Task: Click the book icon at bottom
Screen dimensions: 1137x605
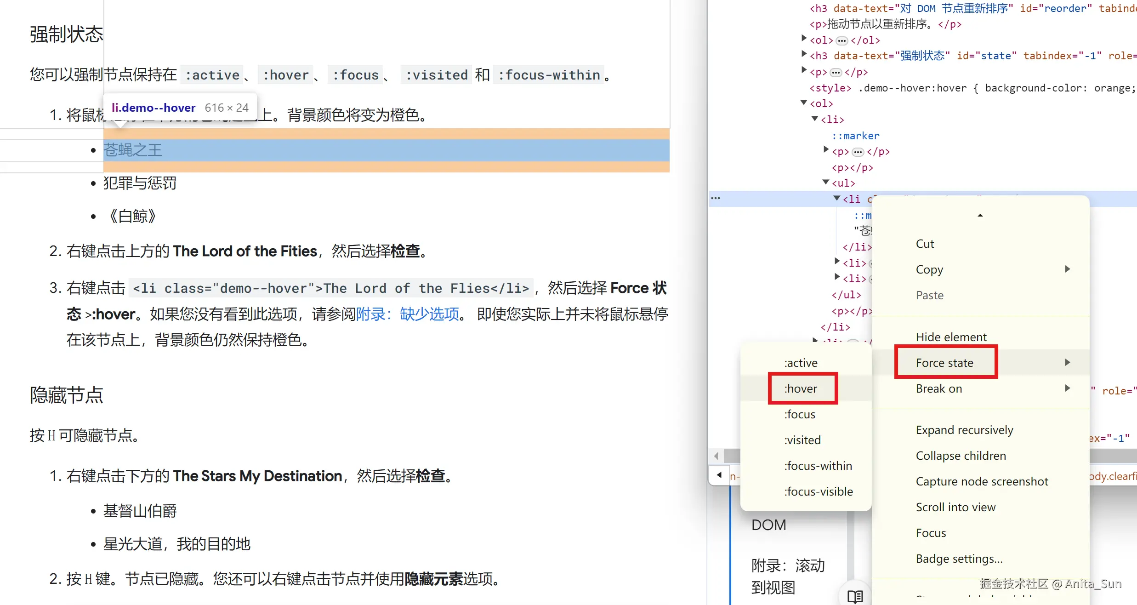Action: coord(855,596)
